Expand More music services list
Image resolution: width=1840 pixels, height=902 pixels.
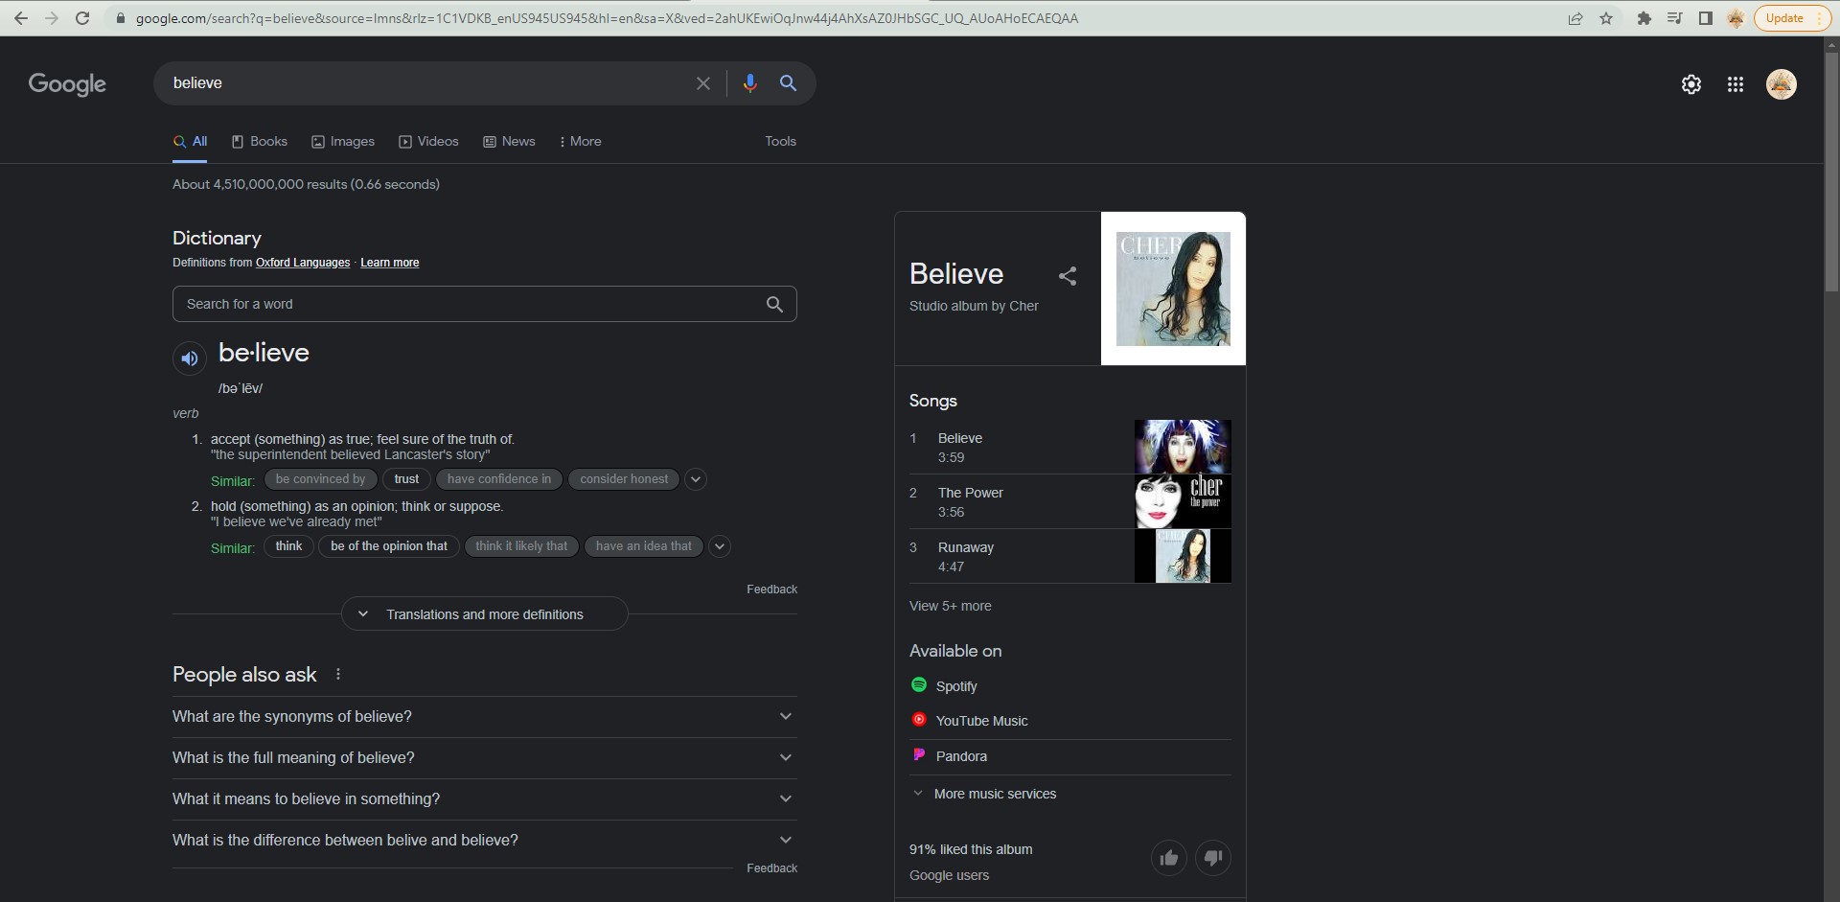pyautogui.click(x=995, y=794)
